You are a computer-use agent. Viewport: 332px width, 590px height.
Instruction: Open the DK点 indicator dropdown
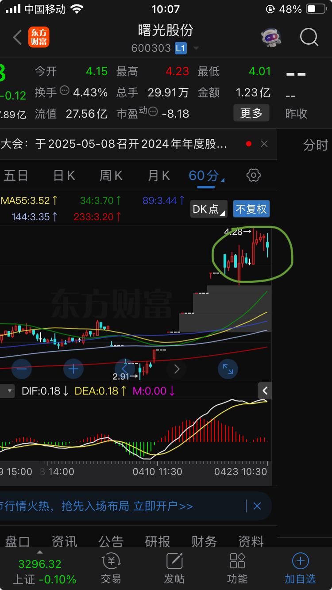(x=209, y=209)
